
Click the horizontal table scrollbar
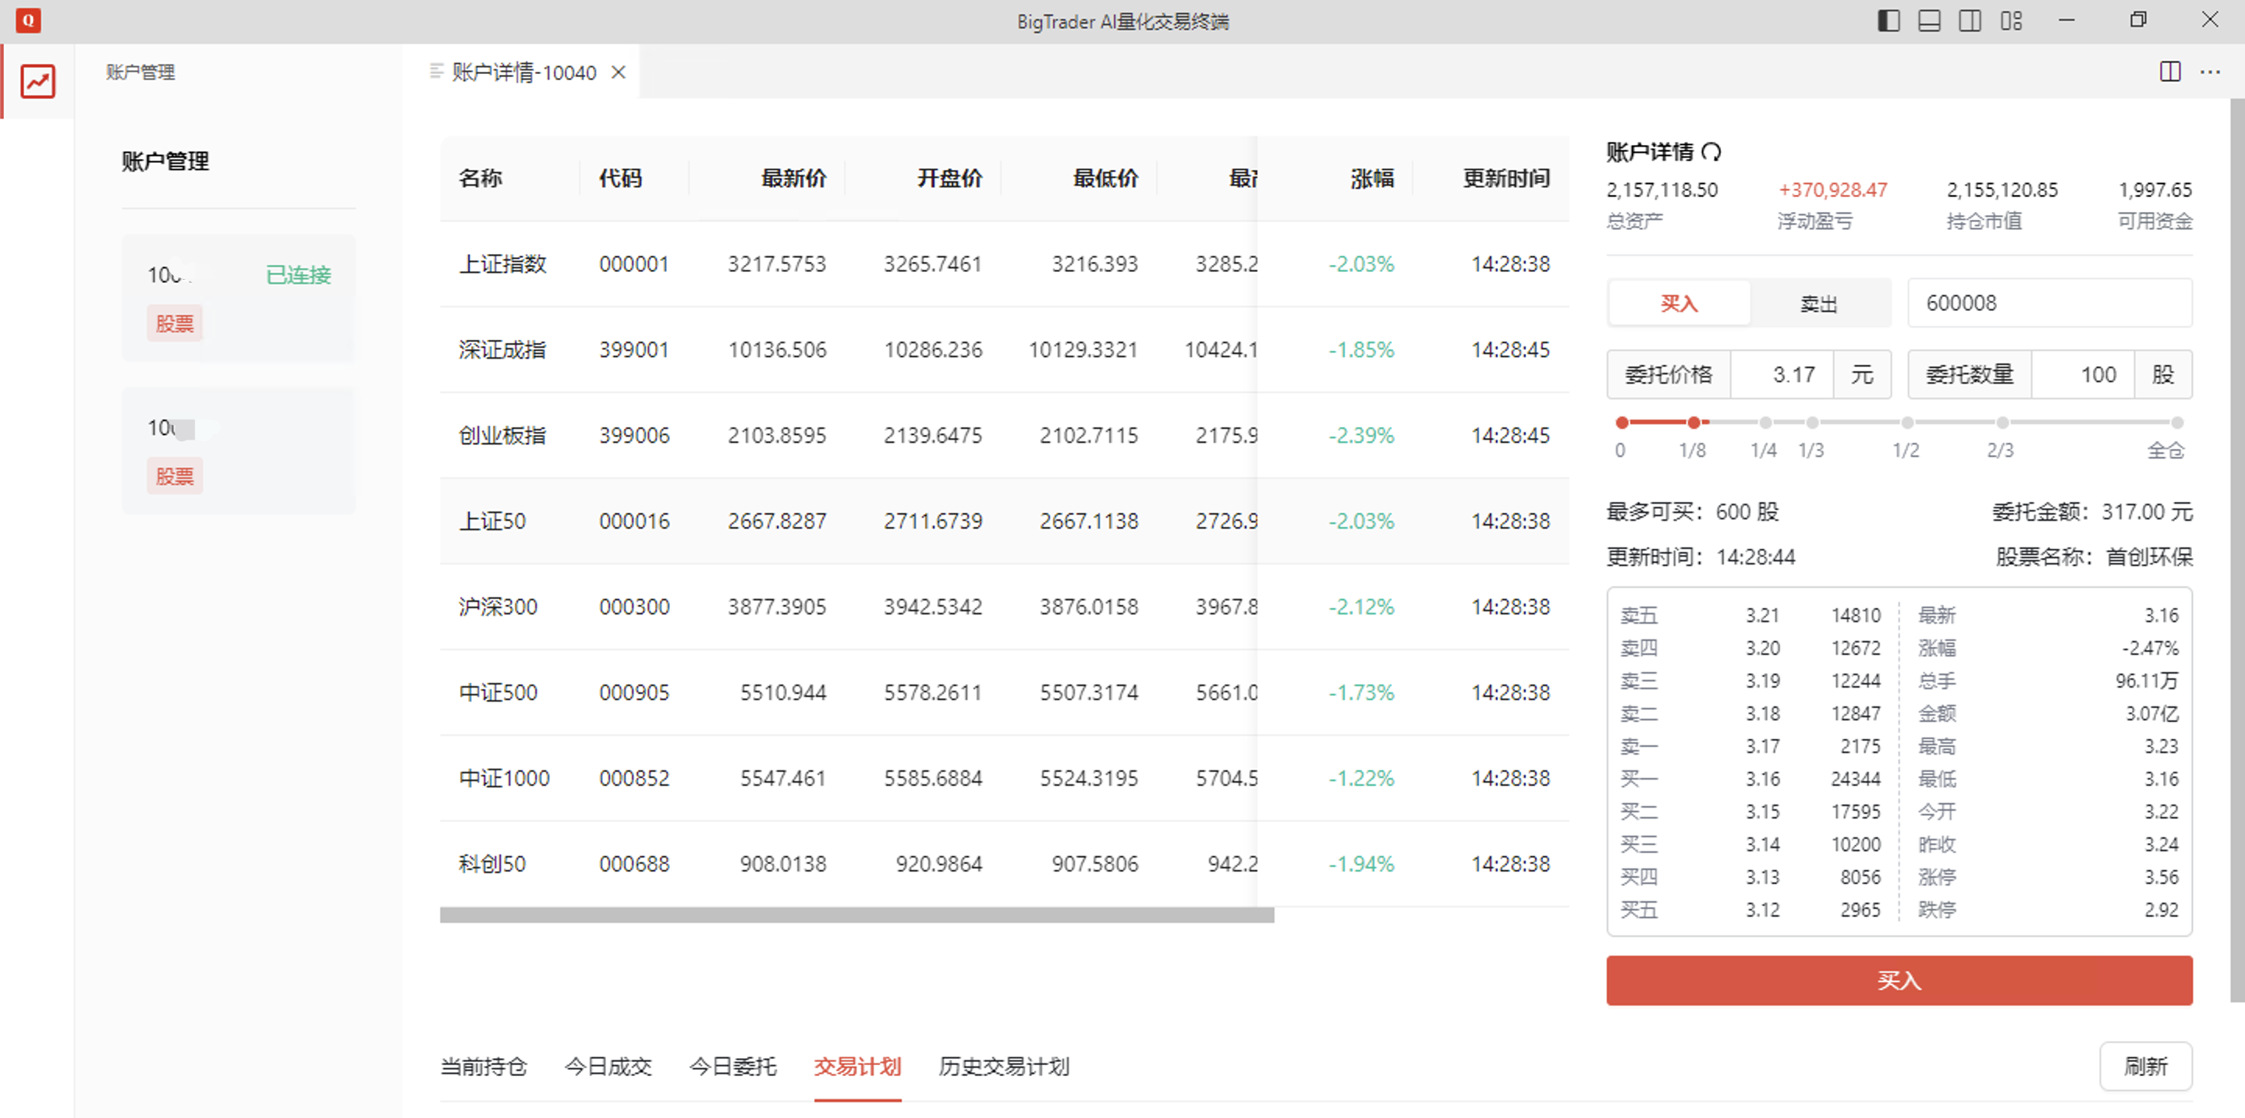click(x=856, y=915)
